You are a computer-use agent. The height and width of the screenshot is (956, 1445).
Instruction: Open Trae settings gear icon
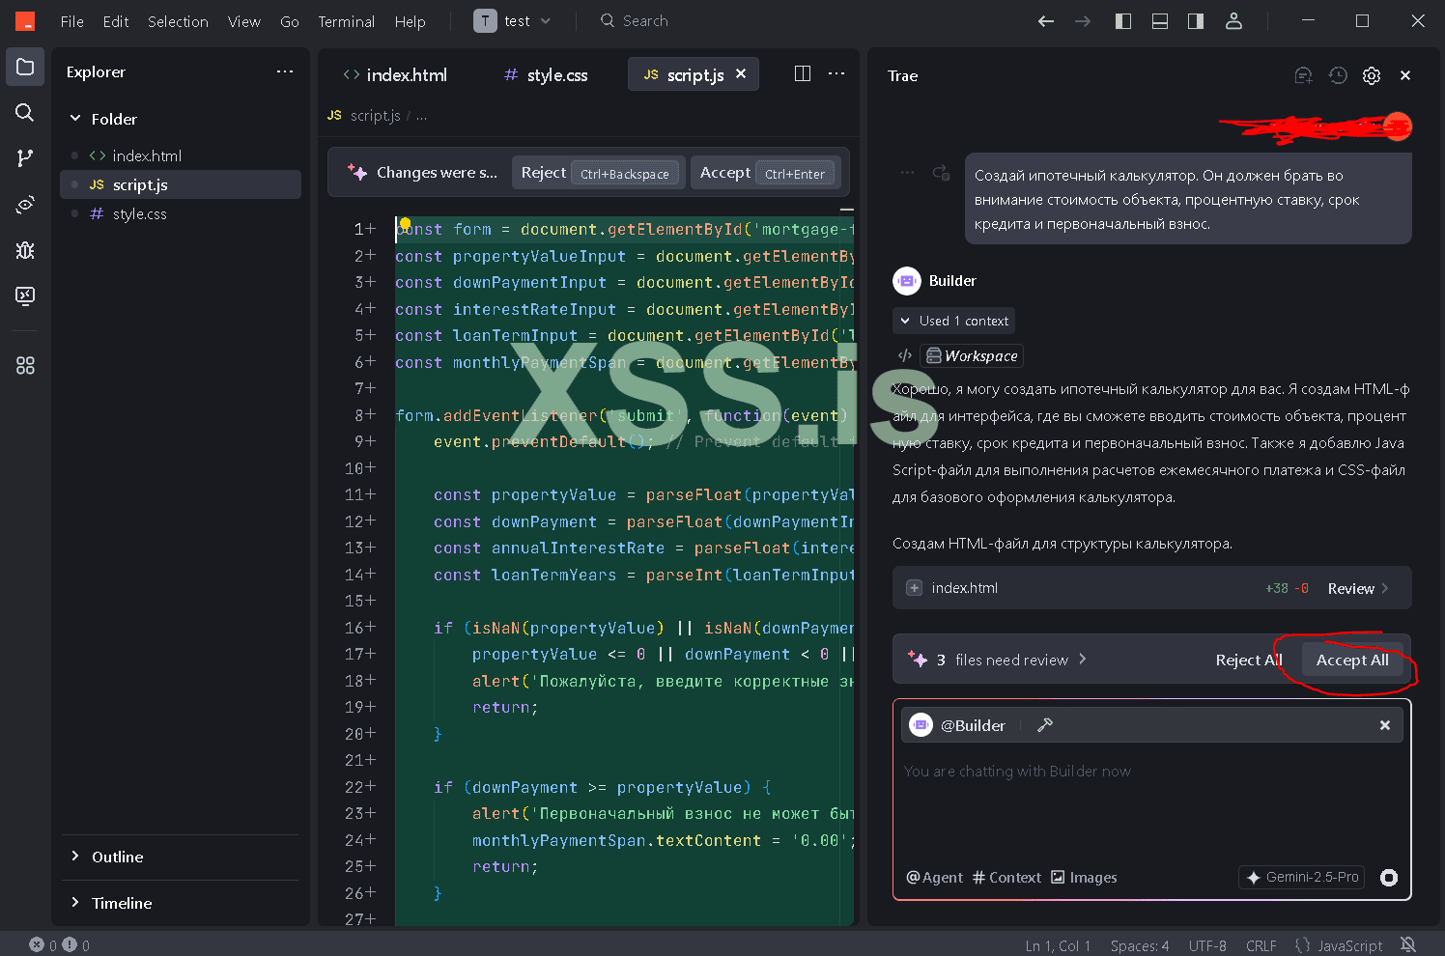[1371, 75]
